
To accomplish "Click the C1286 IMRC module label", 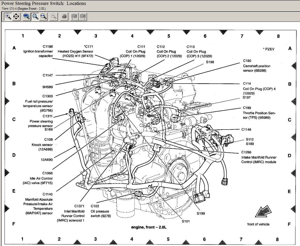I will [258, 157].
